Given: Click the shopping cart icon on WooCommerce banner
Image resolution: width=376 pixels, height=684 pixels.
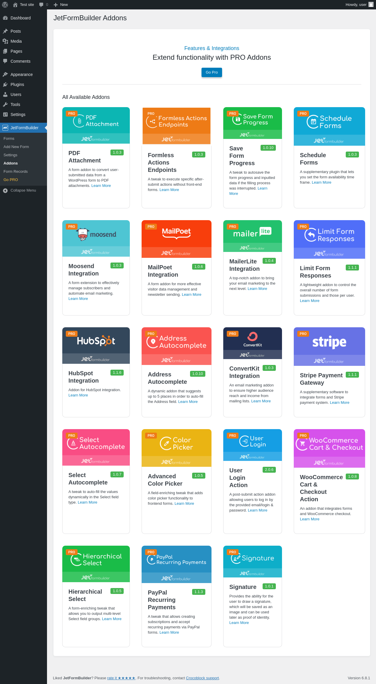Looking at the screenshot, I should click(302, 444).
